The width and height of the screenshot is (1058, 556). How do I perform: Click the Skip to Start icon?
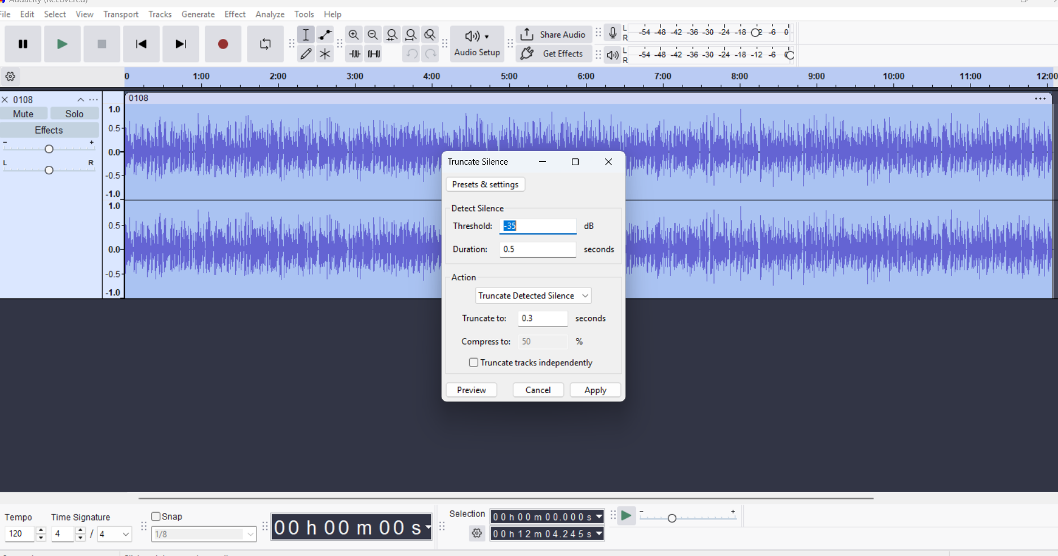point(141,44)
